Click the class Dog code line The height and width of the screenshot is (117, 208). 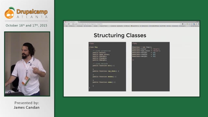pos(93,47)
